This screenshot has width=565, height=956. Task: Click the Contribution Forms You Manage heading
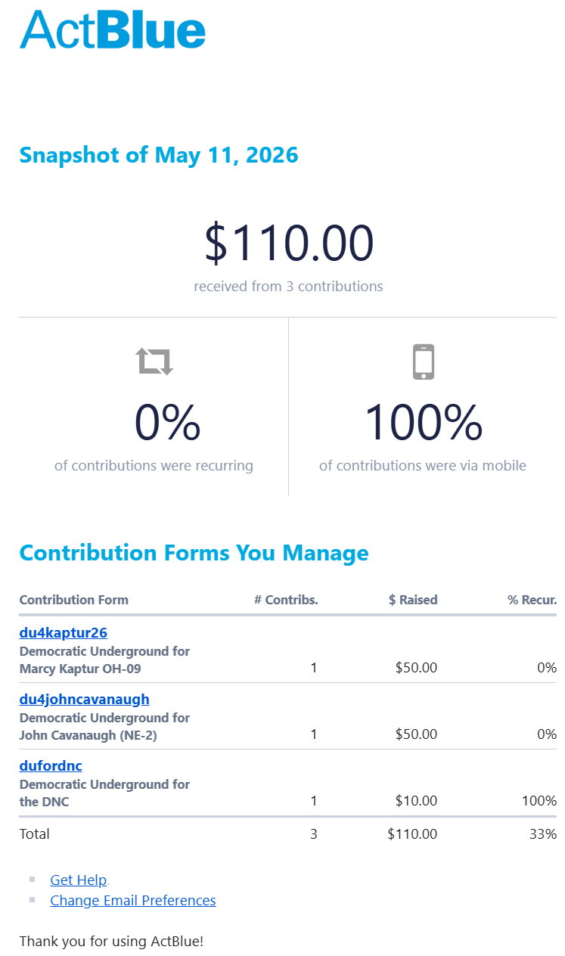(194, 553)
